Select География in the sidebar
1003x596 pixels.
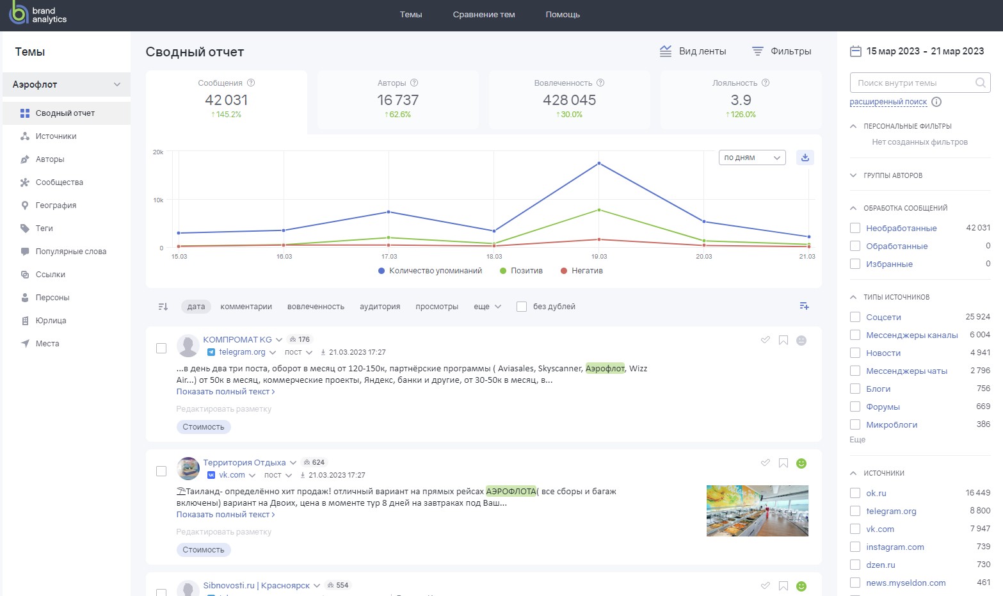tap(56, 205)
